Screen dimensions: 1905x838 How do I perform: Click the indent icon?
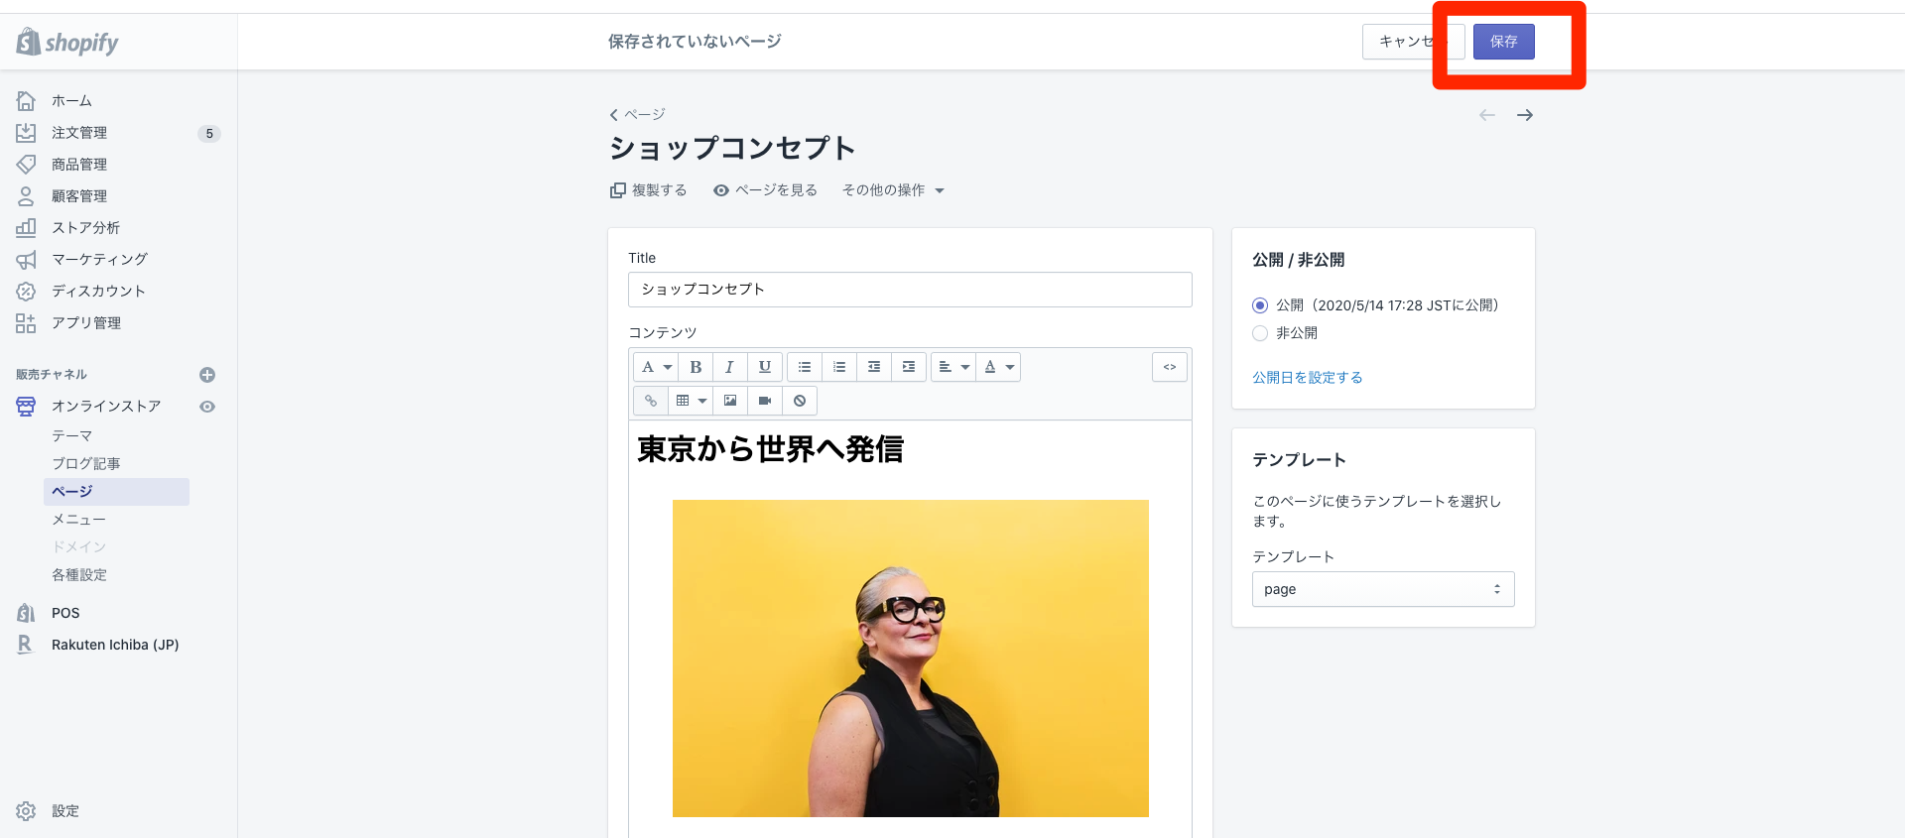pos(909,367)
